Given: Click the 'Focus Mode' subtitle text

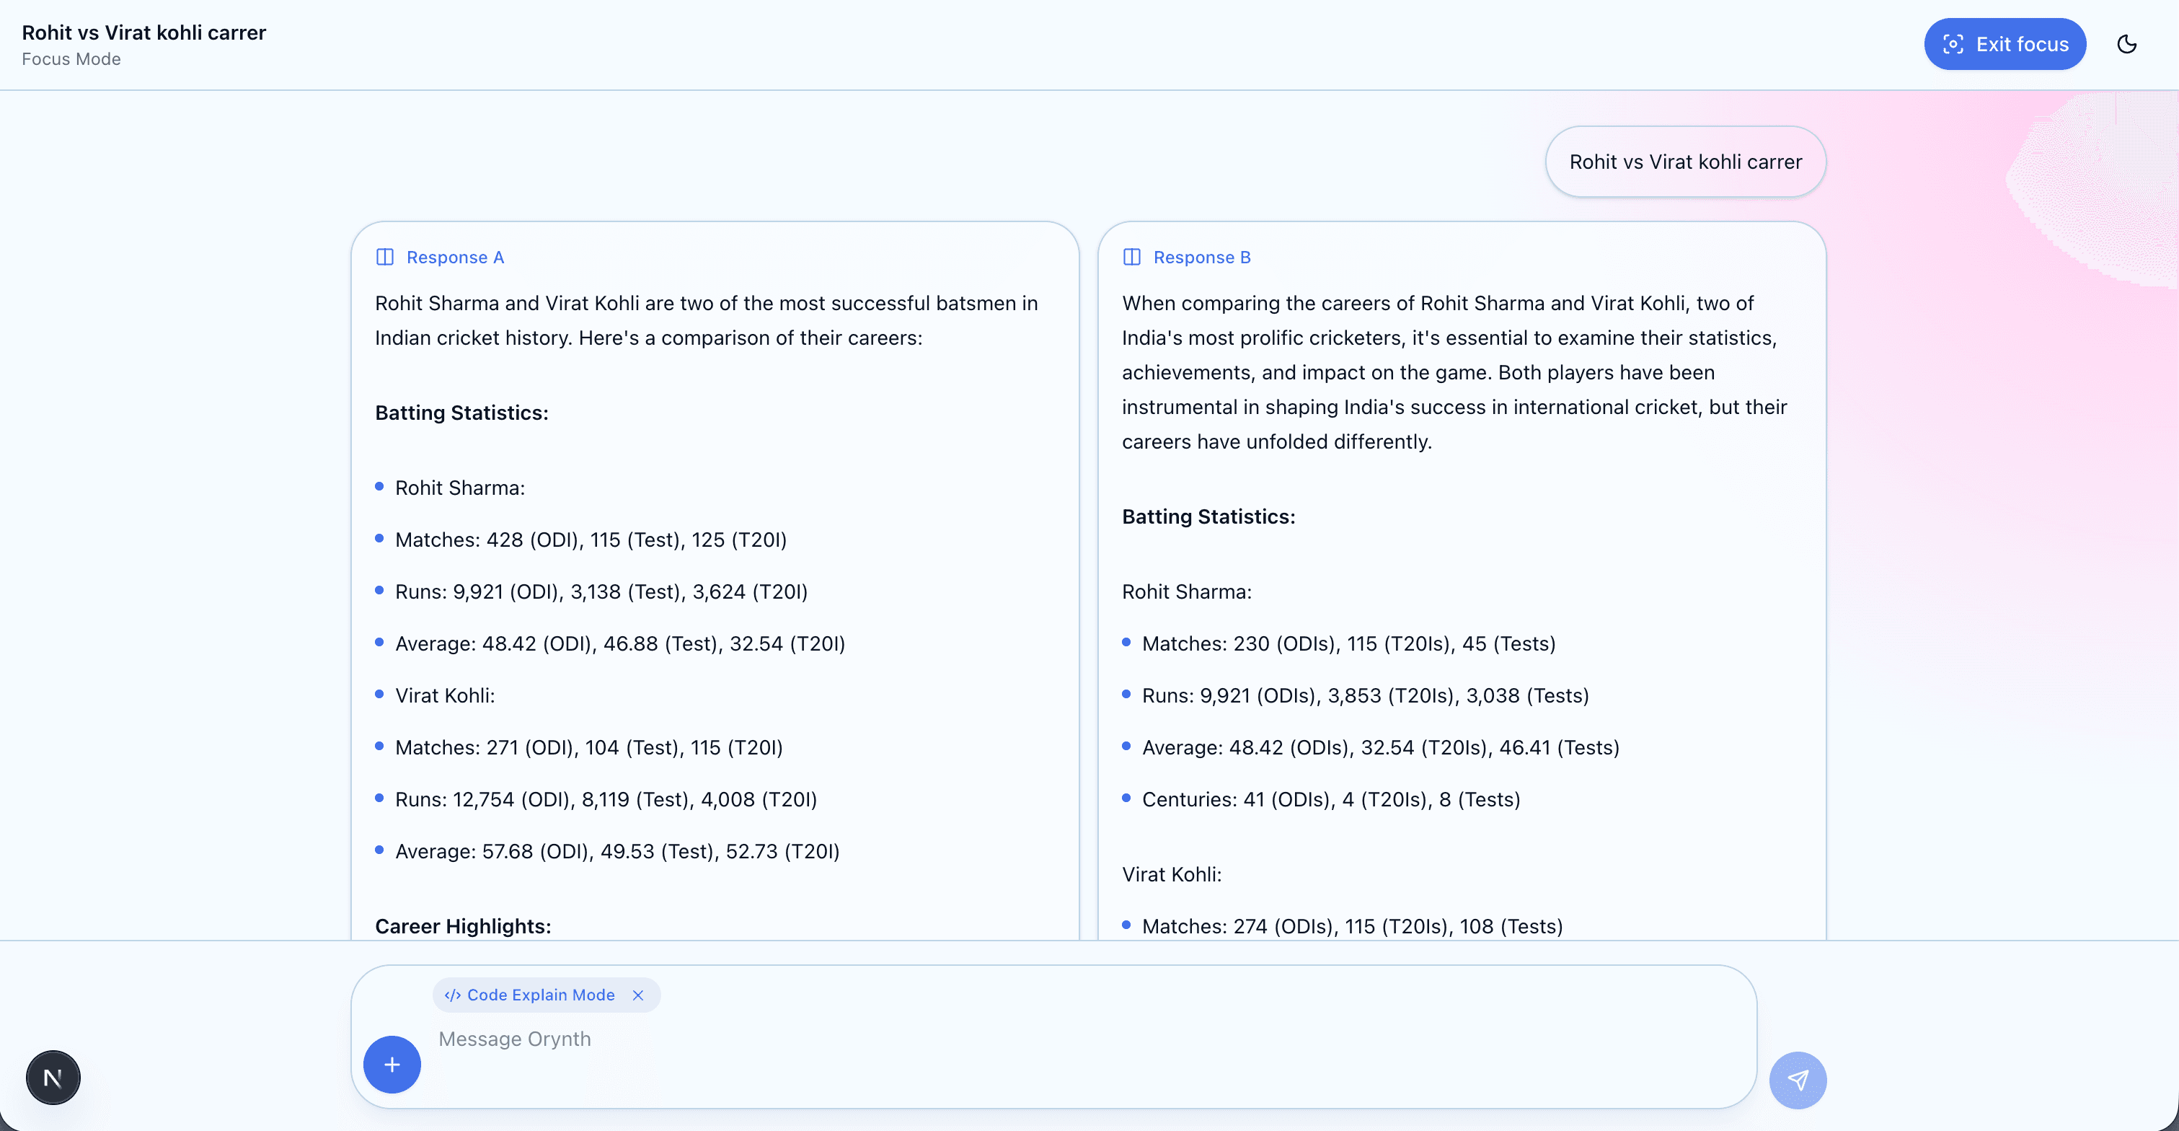Looking at the screenshot, I should point(71,59).
